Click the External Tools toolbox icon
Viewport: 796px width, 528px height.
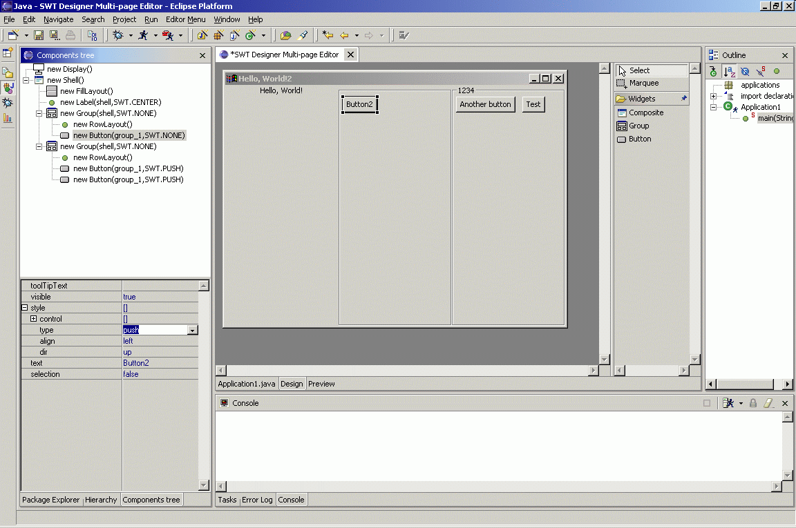coord(168,35)
